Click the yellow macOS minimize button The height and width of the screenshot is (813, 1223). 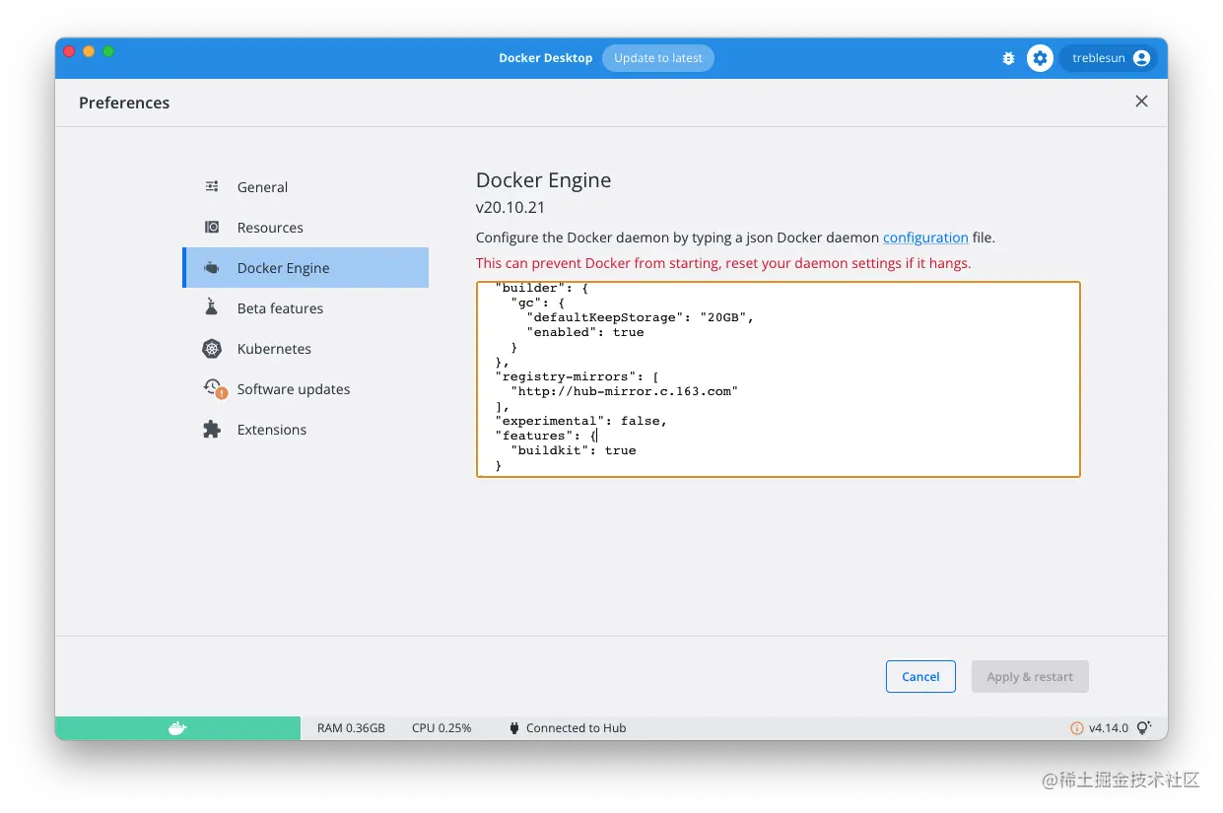[89, 51]
